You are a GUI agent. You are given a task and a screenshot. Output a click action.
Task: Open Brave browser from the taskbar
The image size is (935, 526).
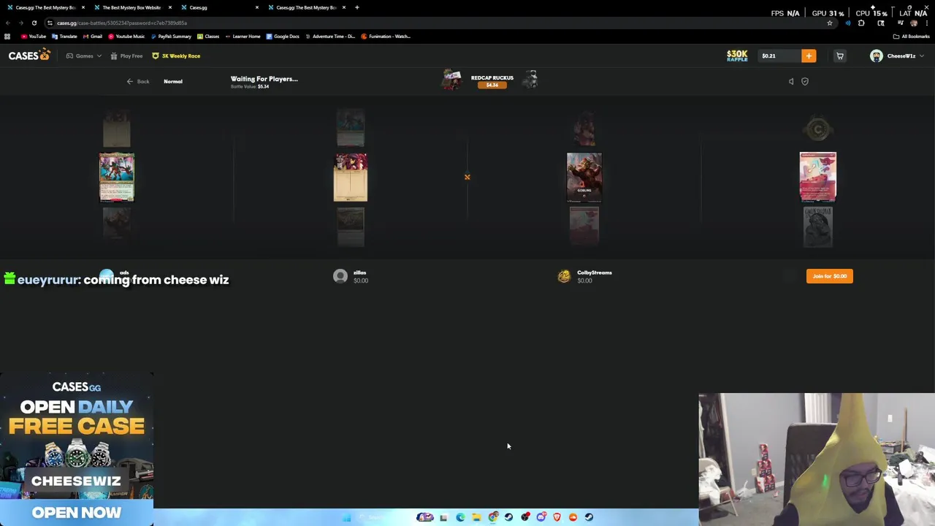[557, 517]
